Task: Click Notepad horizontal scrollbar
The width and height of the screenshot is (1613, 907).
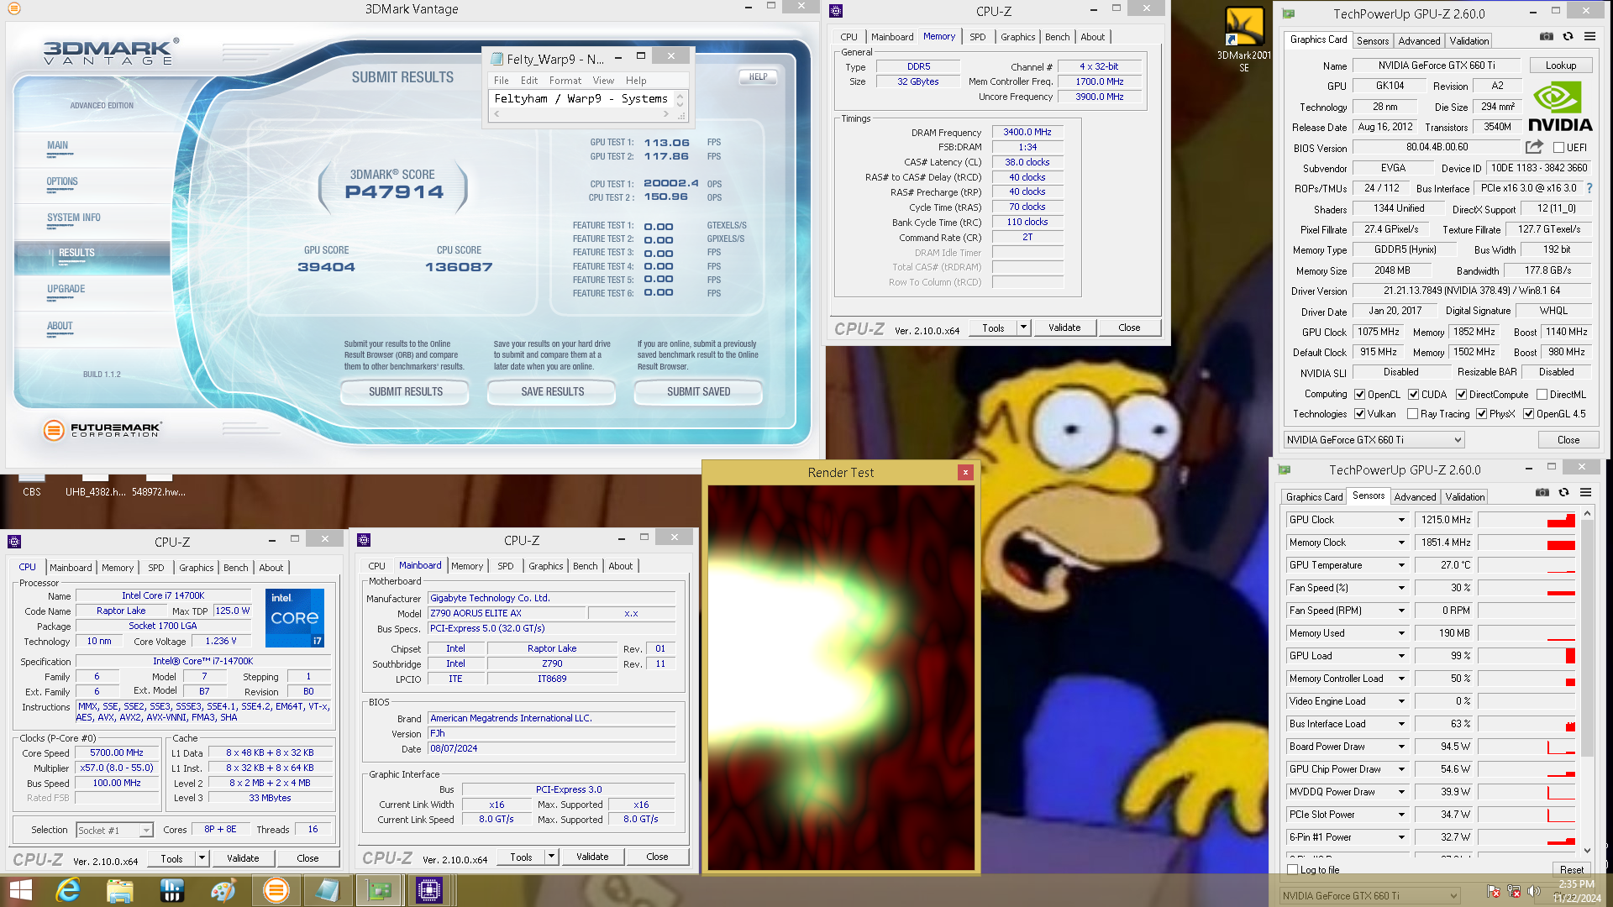Action: tap(581, 114)
